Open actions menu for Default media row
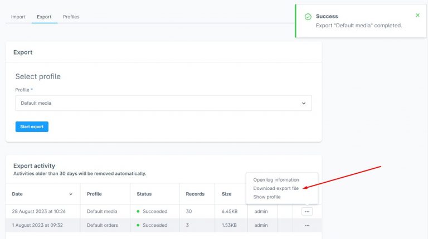The width and height of the screenshot is (428, 239). 307,212
